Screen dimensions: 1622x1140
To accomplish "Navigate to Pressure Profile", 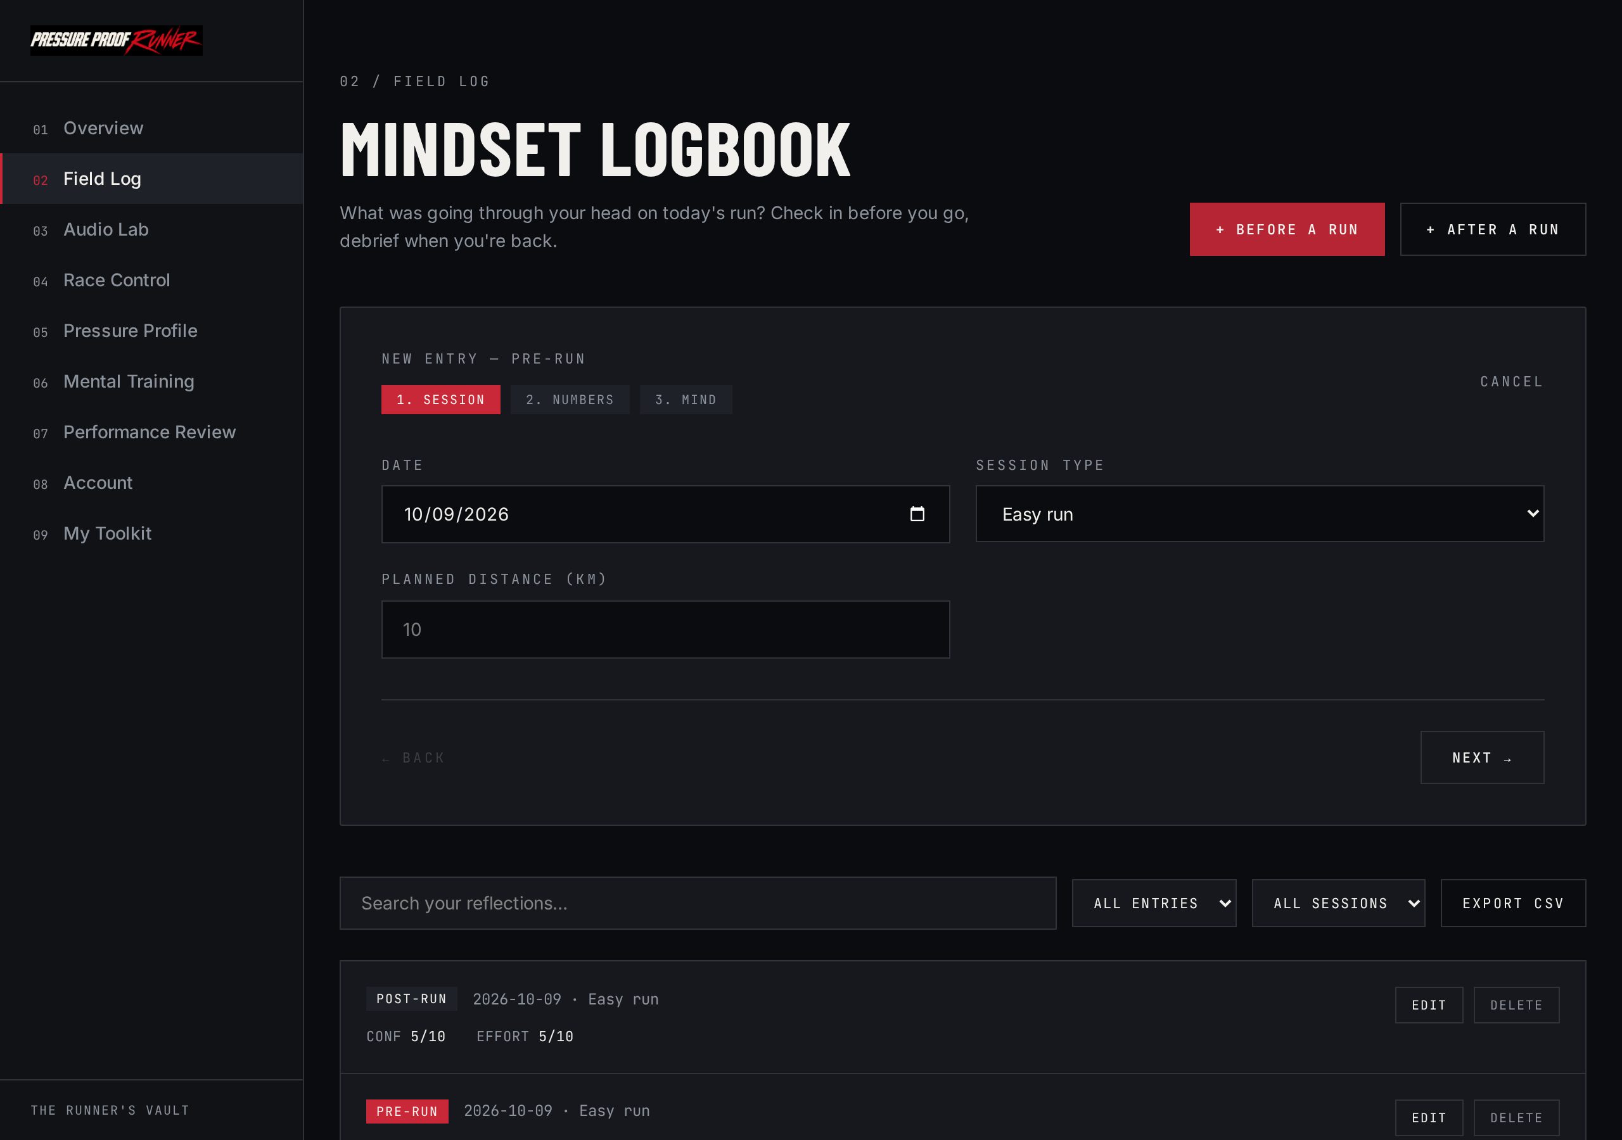I will coord(151,331).
